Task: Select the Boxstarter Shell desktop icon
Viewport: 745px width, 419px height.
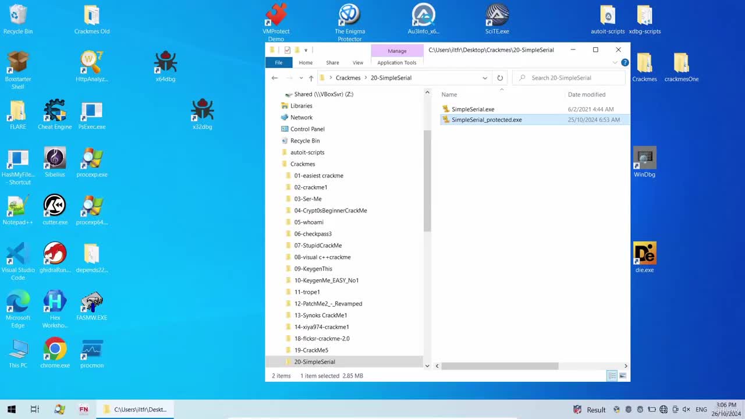Action: [17, 70]
